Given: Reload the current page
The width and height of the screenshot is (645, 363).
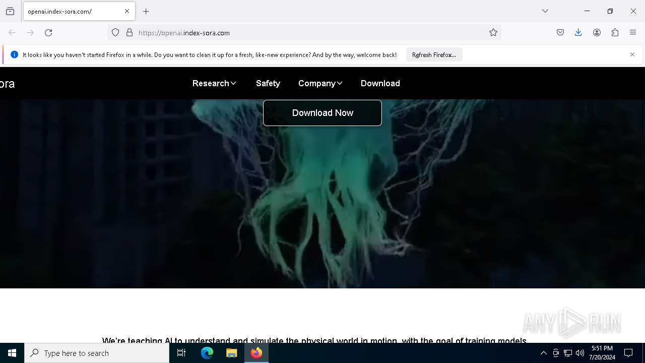Looking at the screenshot, I should click(x=48, y=33).
